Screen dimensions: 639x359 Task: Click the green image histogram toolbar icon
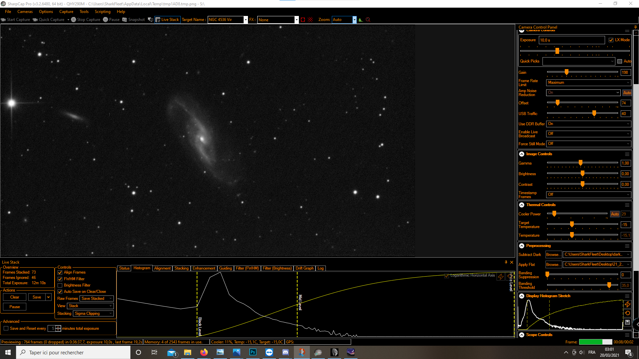(x=361, y=20)
